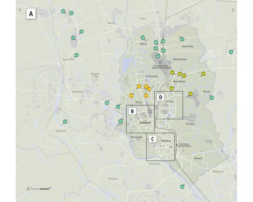Click the map A label box
The image size is (253, 202).
point(31,14)
